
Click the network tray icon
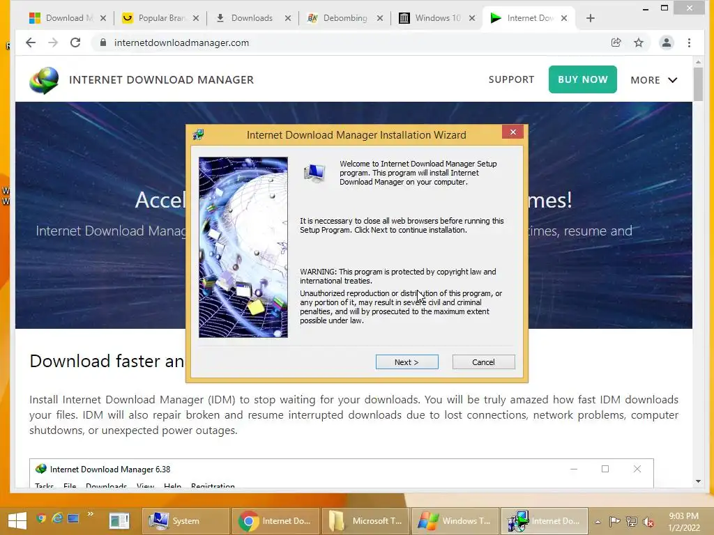(632, 521)
